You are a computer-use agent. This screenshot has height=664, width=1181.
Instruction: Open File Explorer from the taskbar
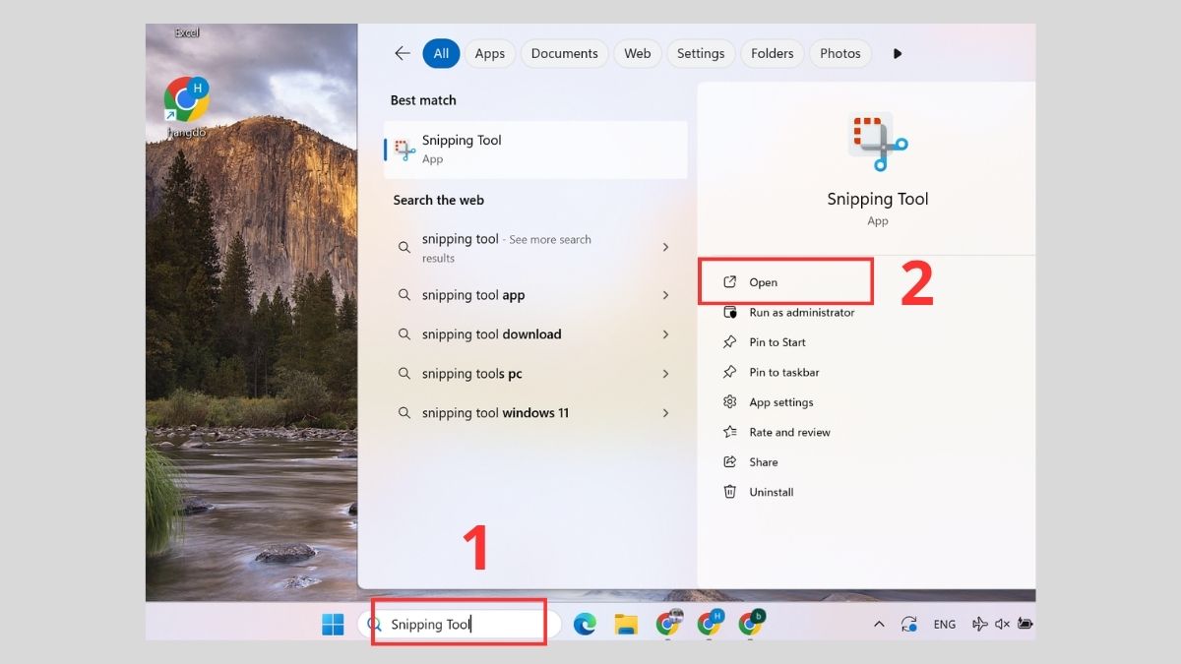(627, 623)
